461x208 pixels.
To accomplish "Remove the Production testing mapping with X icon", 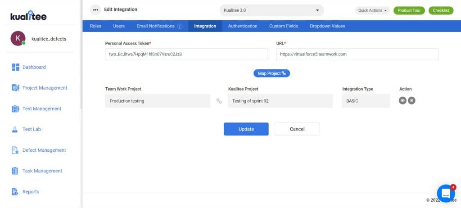I will pos(411,100).
